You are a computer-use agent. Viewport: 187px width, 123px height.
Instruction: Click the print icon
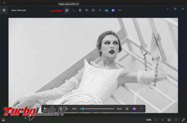tap(100, 10)
